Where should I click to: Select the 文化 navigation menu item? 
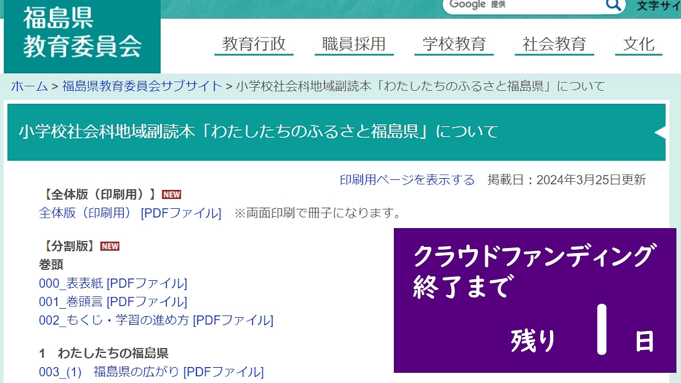tap(638, 42)
